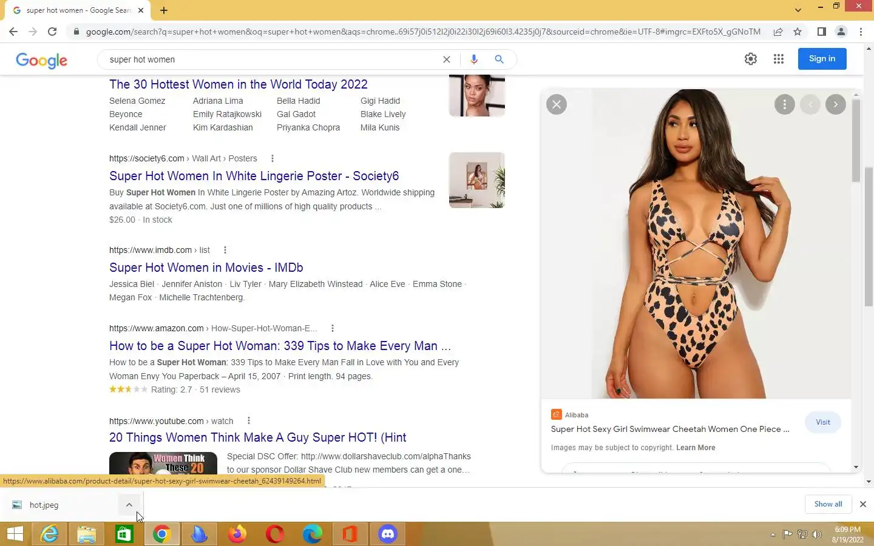Show hidden system tray icons

[773, 534]
